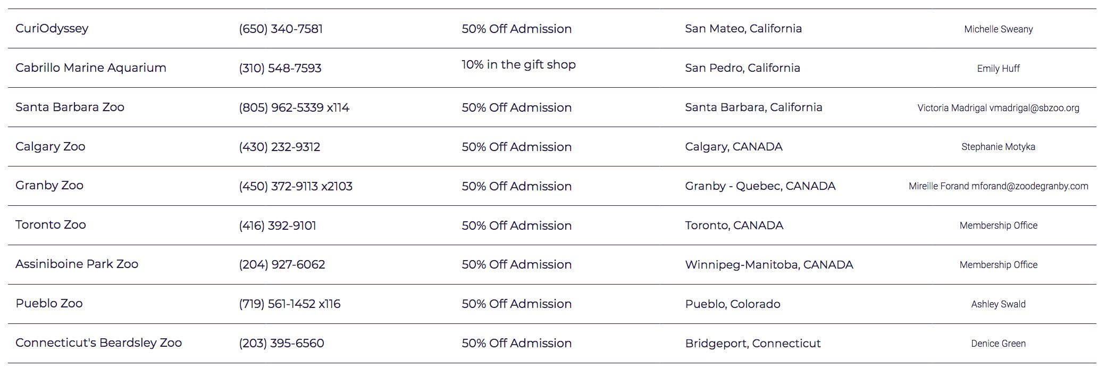Screen dimensions: 1106x367
Task: Select Toronto Zoo Membership Office contact
Action: click(998, 226)
